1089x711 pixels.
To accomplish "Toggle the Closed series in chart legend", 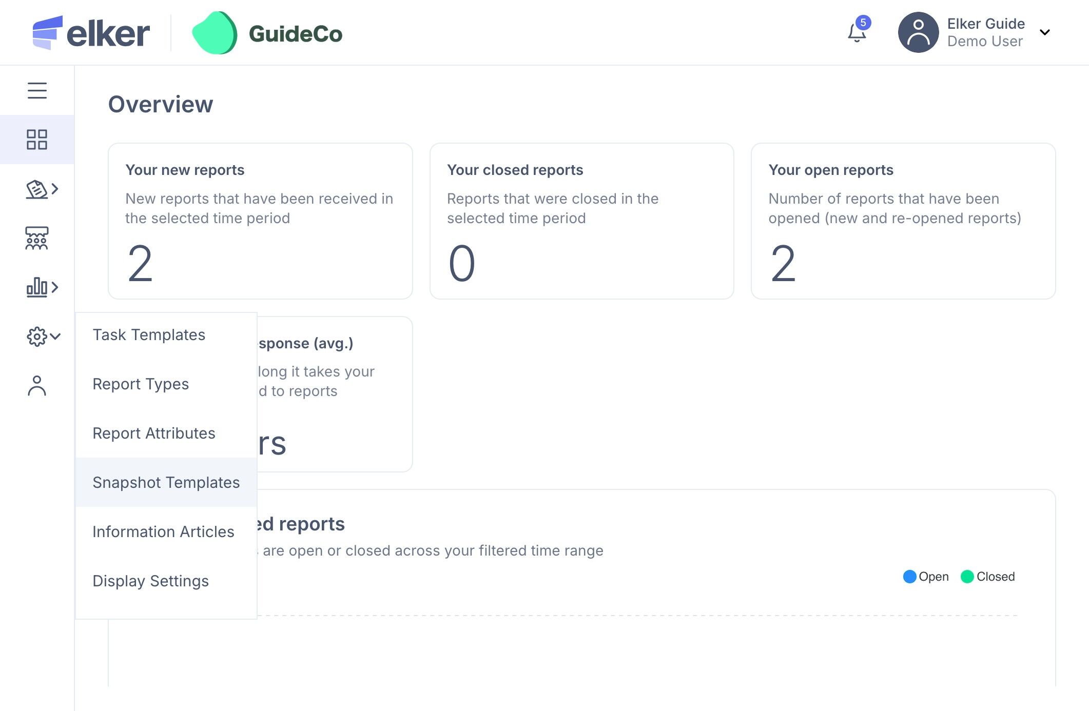I will pos(988,577).
